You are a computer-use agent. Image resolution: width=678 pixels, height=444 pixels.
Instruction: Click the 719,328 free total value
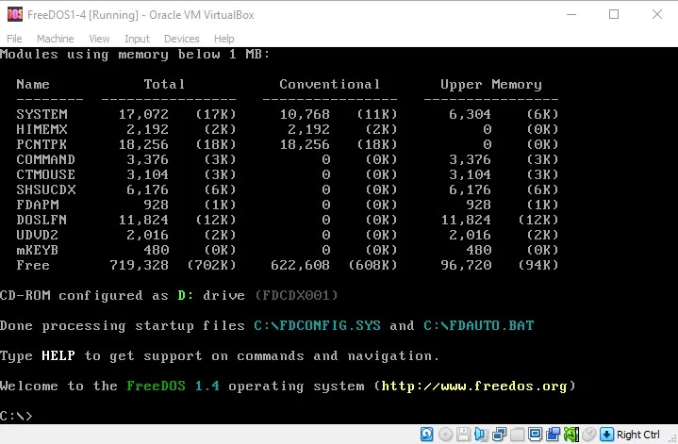coord(139,265)
